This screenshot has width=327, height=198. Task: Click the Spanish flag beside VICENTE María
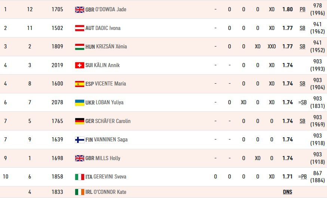point(80,84)
